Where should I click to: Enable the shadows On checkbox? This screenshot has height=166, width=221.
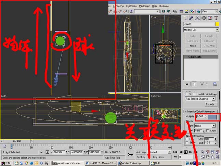186,94
